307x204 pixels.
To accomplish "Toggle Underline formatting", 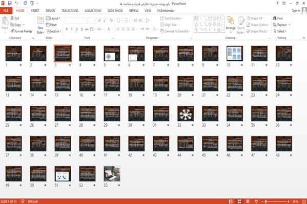I will point(76,29).
